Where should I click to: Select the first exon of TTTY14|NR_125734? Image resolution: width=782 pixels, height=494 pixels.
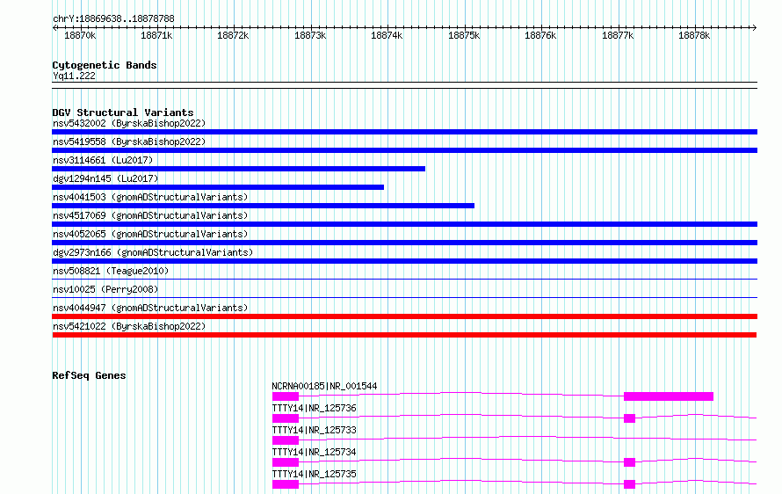pos(286,462)
